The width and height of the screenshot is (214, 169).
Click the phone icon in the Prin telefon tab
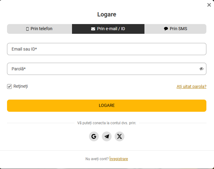pos(27,29)
